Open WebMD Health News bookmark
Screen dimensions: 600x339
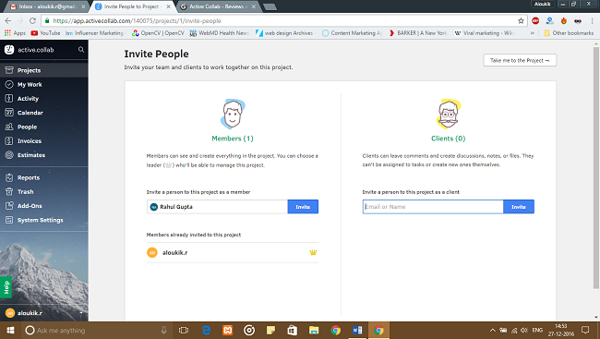[x=220, y=33]
